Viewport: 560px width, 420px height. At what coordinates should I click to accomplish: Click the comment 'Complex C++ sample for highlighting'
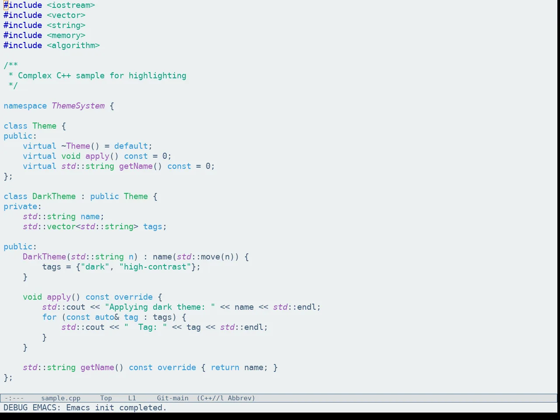(x=102, y=76)
